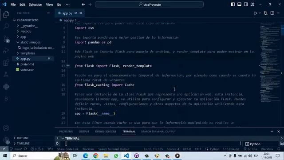Expand the __pycache__ folder

(x=29, y=26)
